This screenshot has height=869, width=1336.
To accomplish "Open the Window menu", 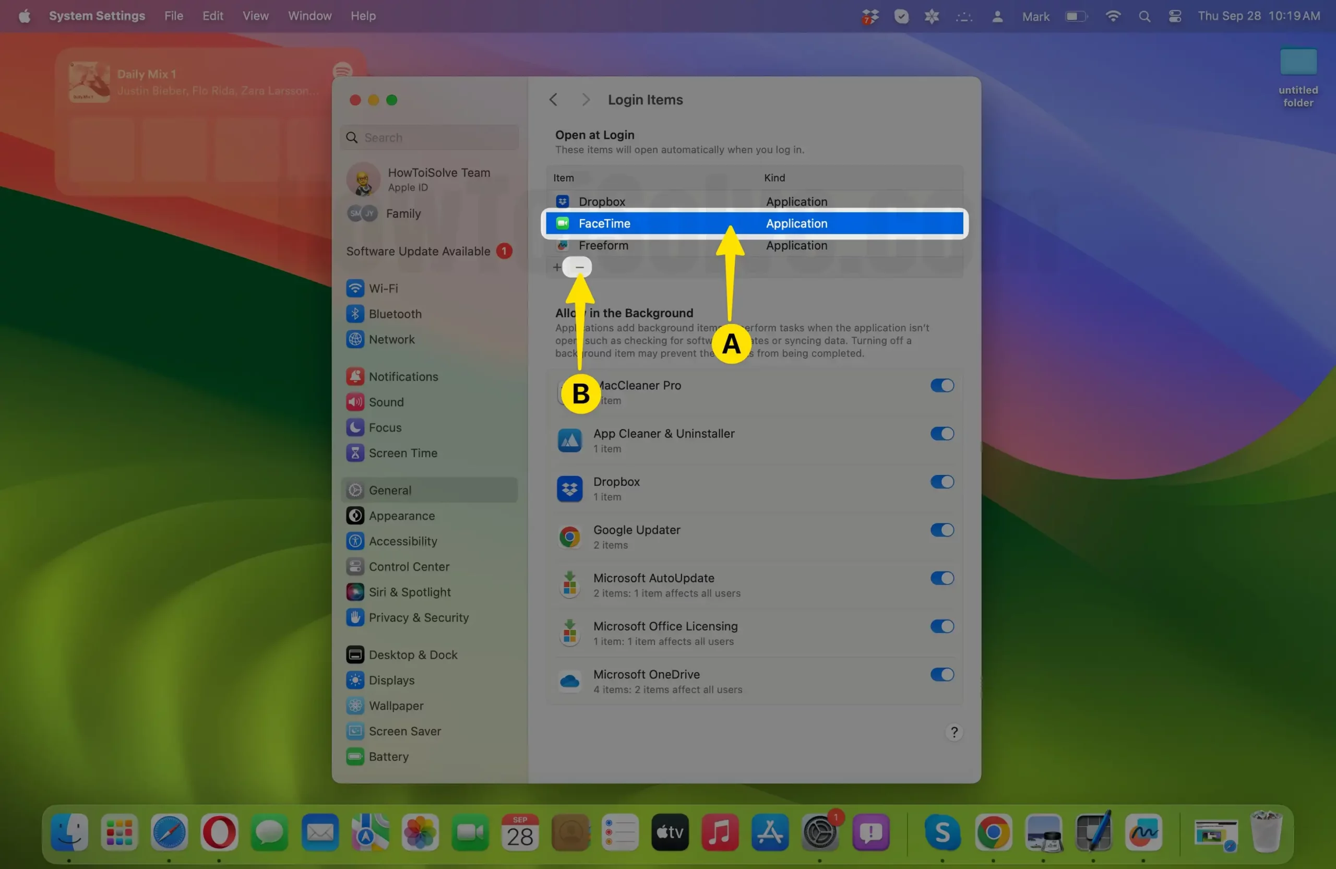I will [x=309, y=16].
